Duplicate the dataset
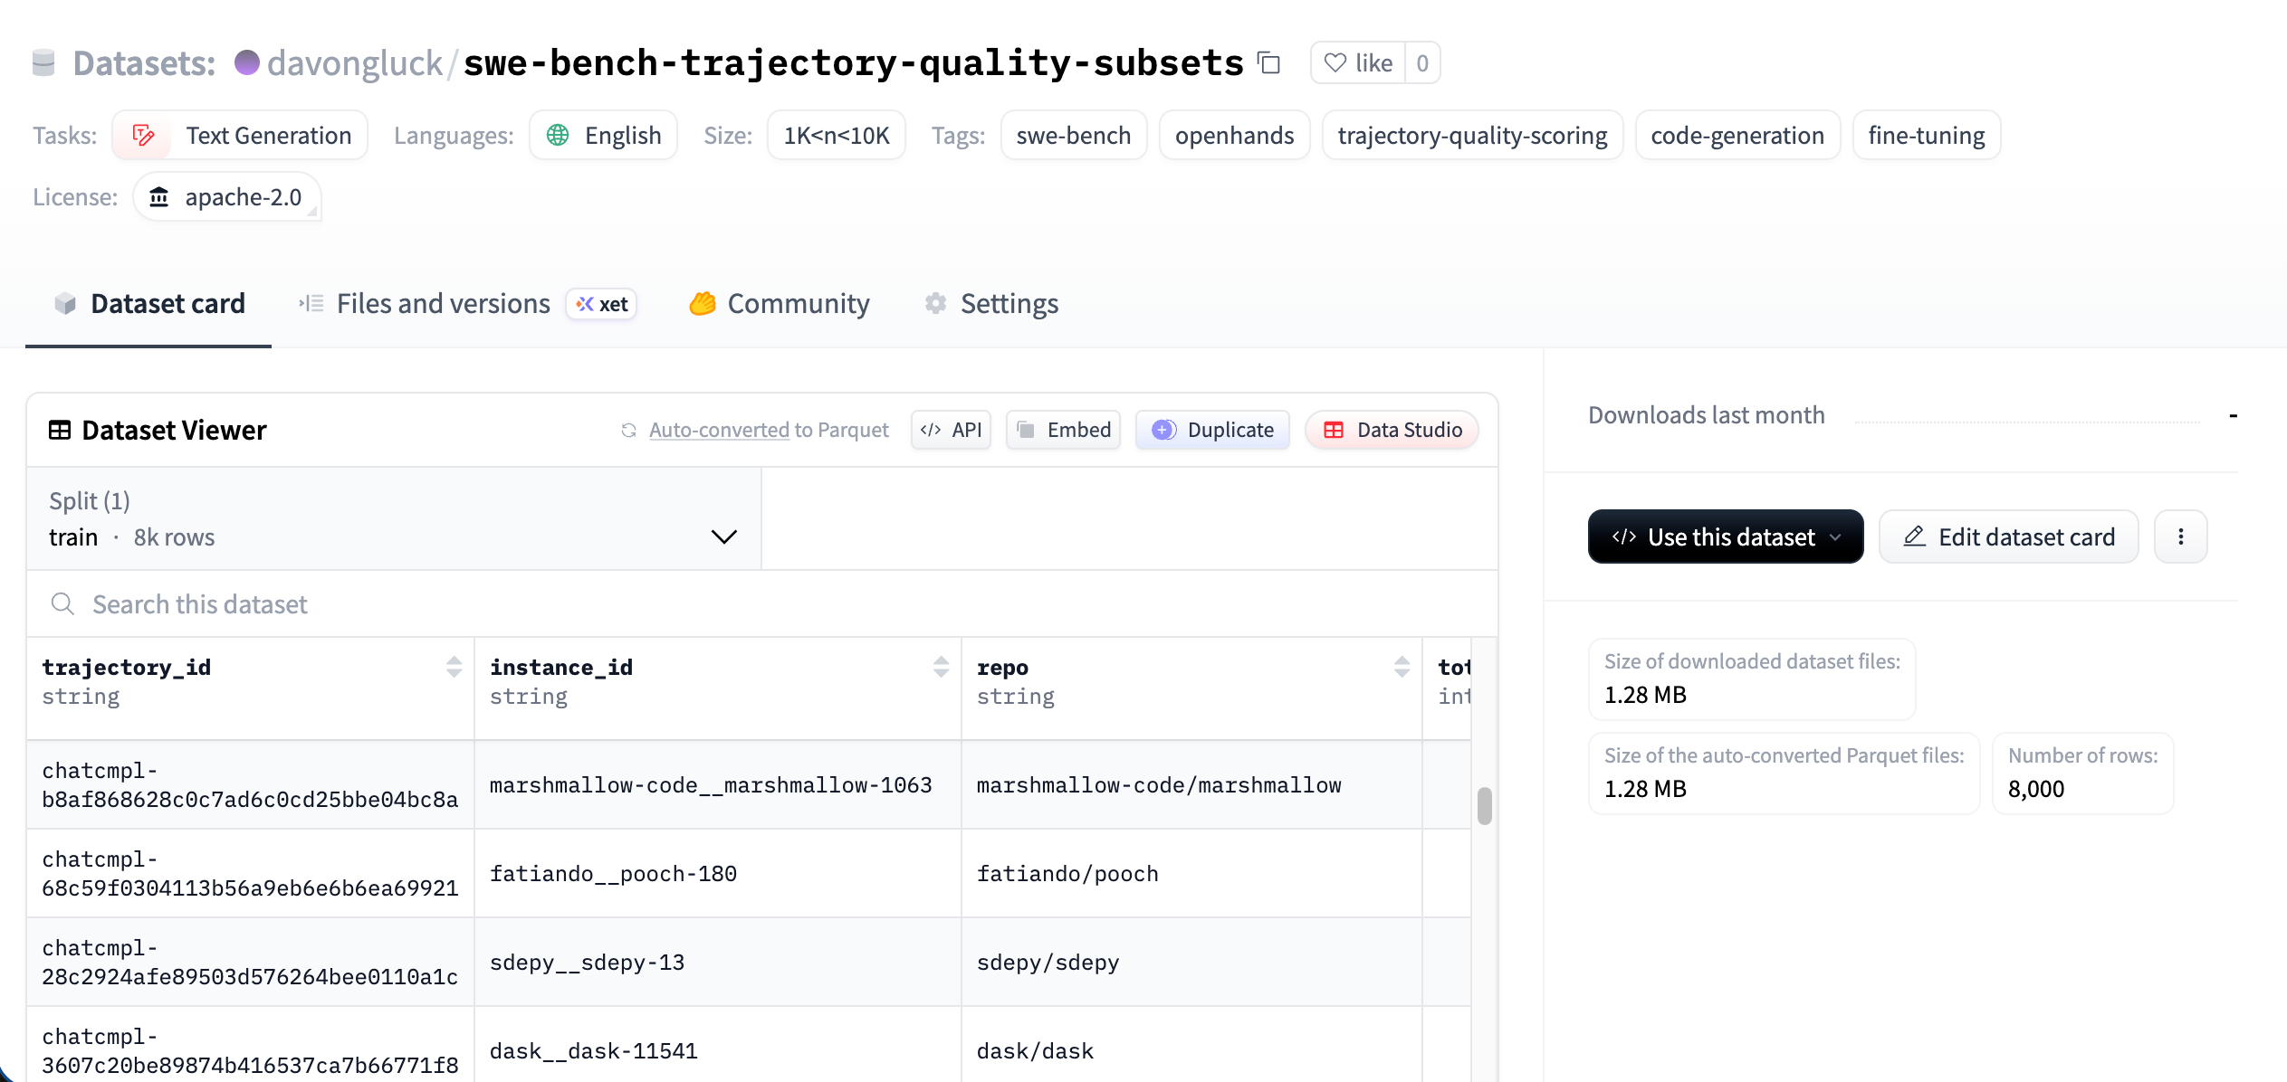 pyautogui.click(x=1212, y=430)
